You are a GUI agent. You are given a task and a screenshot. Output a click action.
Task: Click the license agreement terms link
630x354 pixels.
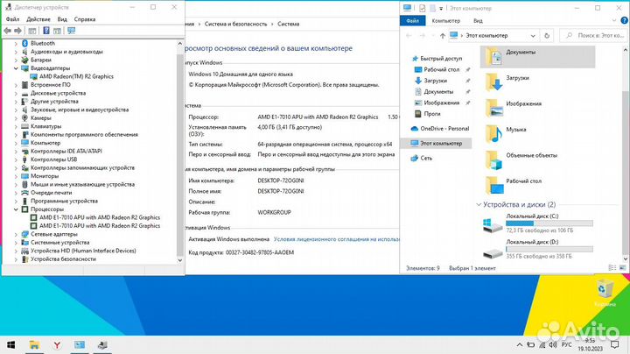337,239
